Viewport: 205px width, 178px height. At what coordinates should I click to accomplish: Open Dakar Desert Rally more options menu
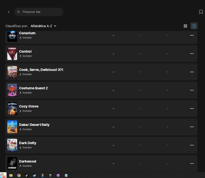[192, 127]
